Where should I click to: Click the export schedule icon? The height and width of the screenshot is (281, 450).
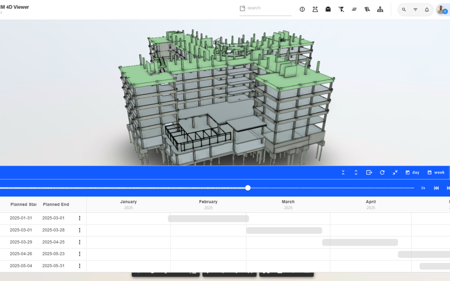[369, 172]
